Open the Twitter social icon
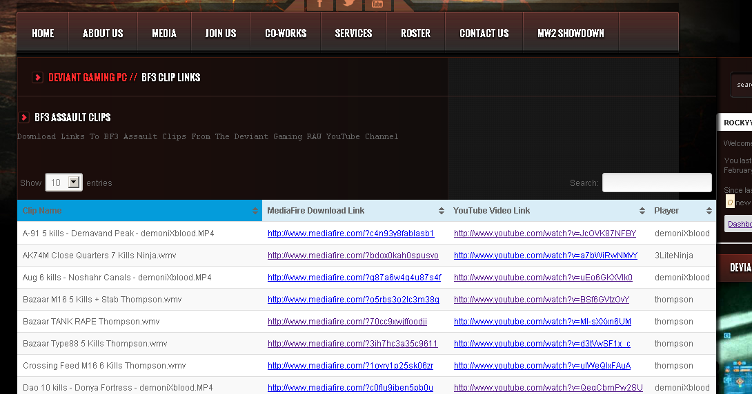This screenshot has height=394, width=752. point(348,5)
